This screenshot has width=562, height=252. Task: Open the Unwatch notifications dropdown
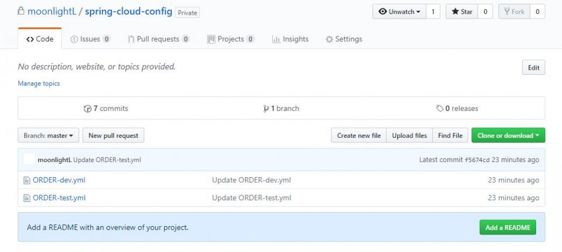(x=400, y=11)
